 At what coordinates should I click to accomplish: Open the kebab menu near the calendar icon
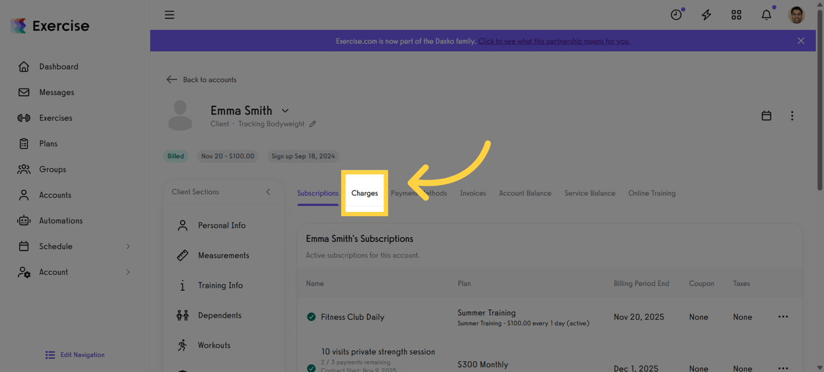click(x=792, y=116)
